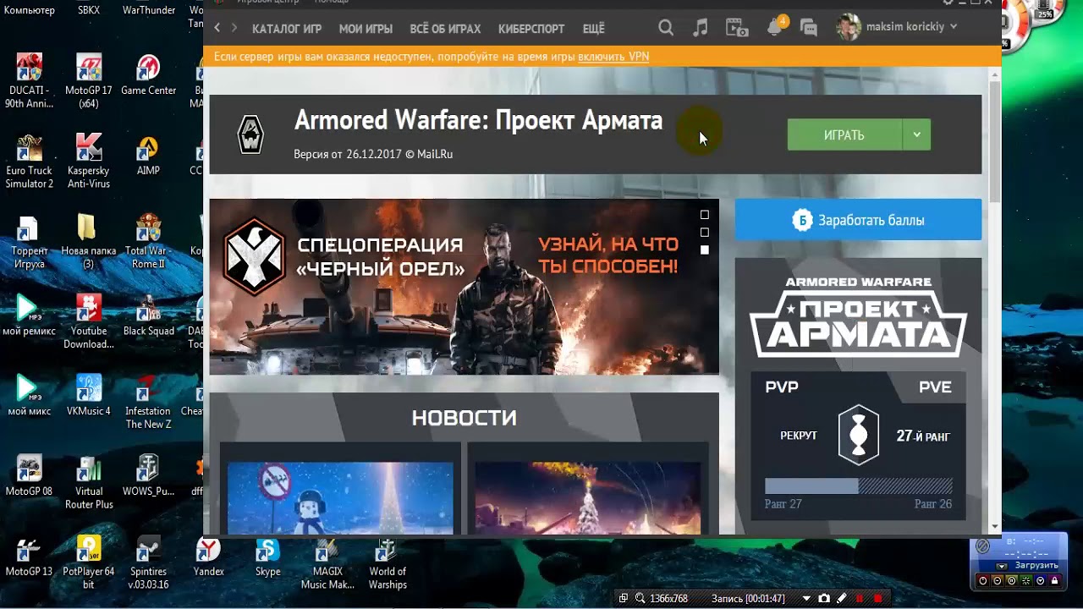Open МОИ ИГРЫ menu
Screen dimensions: 1083x609
pos(366,29)
